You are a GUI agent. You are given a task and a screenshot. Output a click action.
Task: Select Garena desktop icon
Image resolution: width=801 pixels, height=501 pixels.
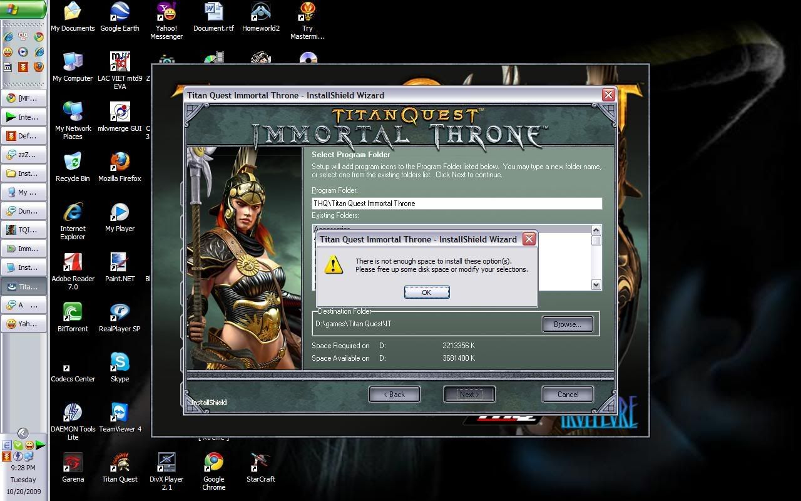[73, 468]
